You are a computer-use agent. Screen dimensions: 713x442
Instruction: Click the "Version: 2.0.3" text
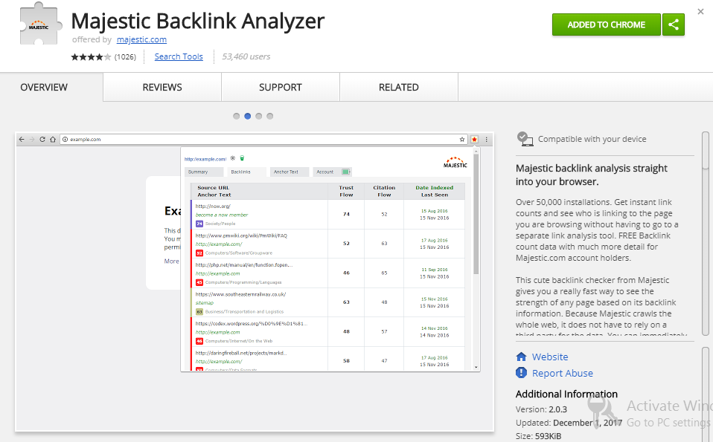(541, 409)
